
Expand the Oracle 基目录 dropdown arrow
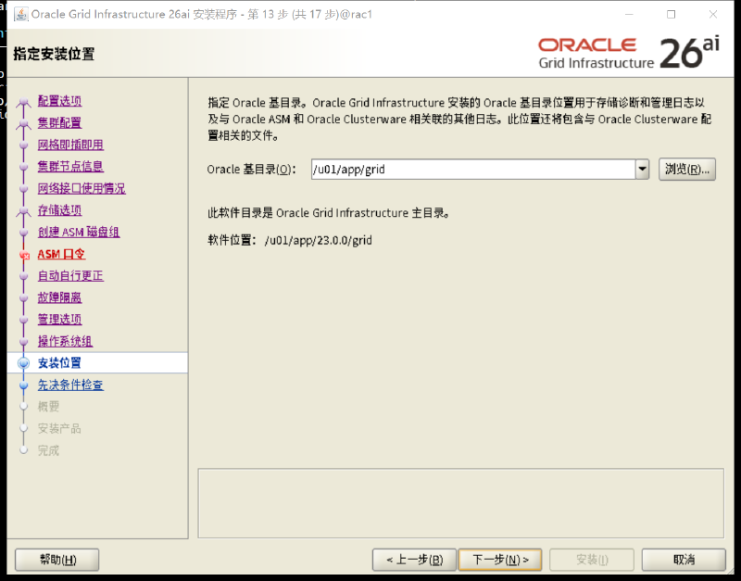pos(642,170)
